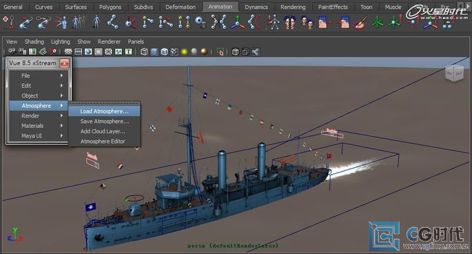Screen dimensions: 472x254
Task: Click the Ghost Selected torso icon
Action: coord(61,22)
